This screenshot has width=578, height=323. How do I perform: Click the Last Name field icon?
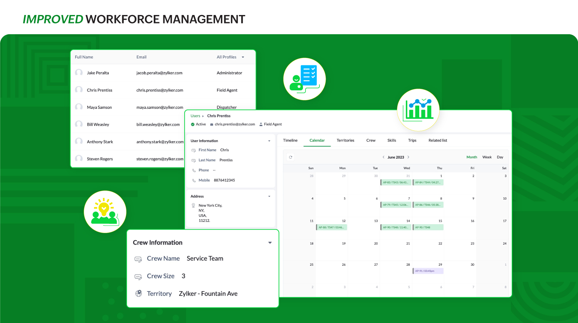[194, 160]
